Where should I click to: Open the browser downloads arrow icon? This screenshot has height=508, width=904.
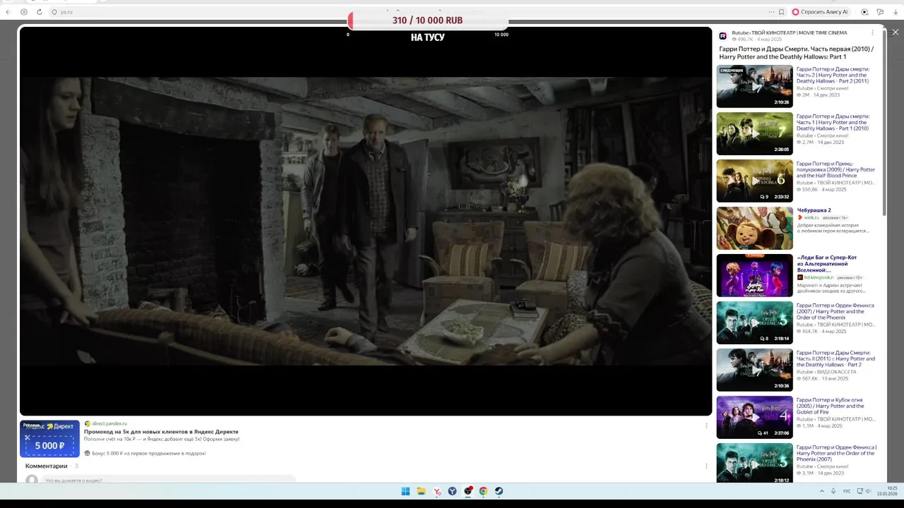895,12
